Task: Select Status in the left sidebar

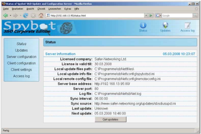Action: click(x=21, y=44)
